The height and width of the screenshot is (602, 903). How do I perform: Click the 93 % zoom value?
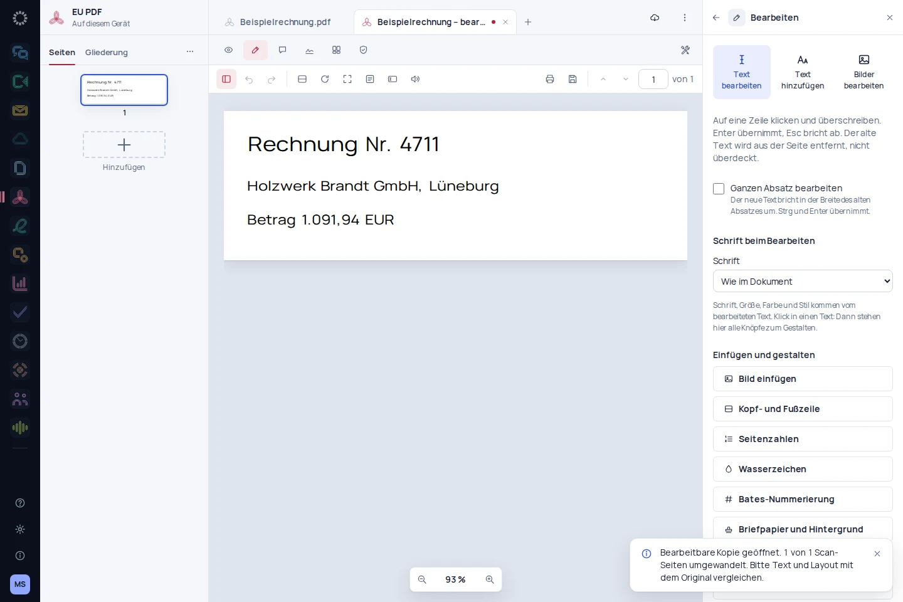coord(455,579)
